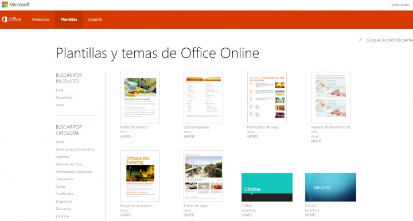Click 'Anuncio de nacimiento de niño' title
The height and width of the screenshot is (221, 413).
330,130
